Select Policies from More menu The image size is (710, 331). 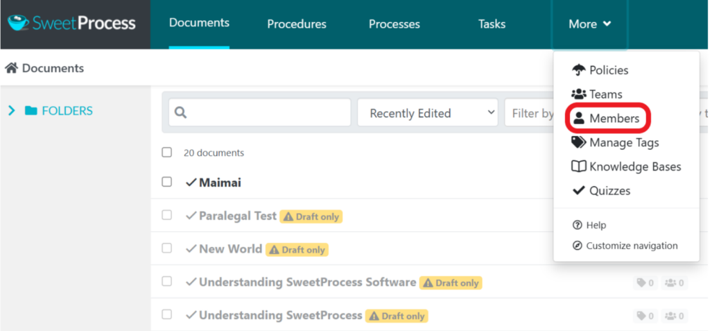(x=609, y=70)
